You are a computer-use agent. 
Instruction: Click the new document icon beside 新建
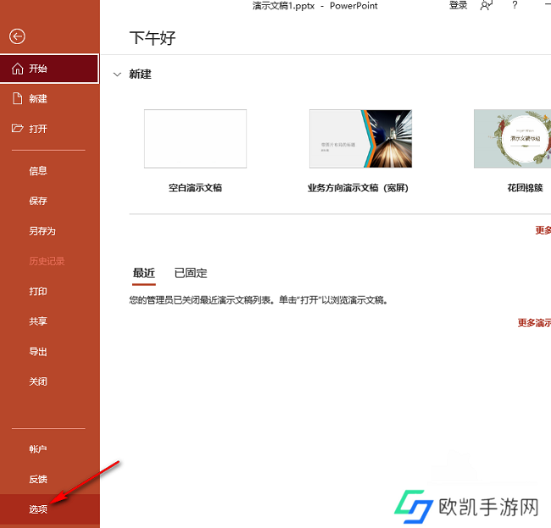(x=17, y=98)
